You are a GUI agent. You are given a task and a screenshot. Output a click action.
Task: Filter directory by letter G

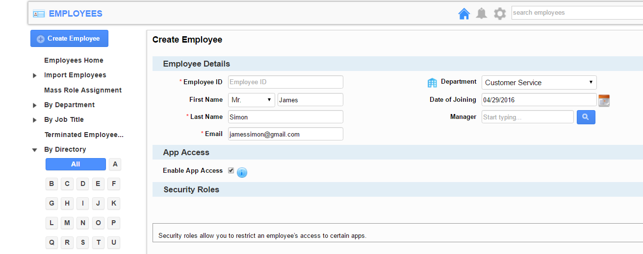[x=51, y=204]
